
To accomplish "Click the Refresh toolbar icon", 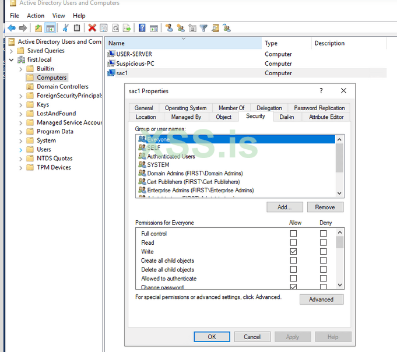I will [x=115, y=28].
